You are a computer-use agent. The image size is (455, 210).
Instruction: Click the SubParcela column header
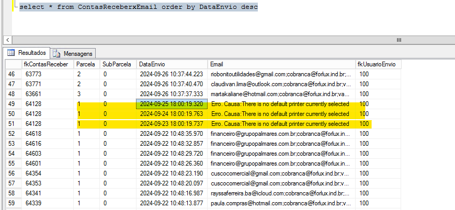(117, 64)
